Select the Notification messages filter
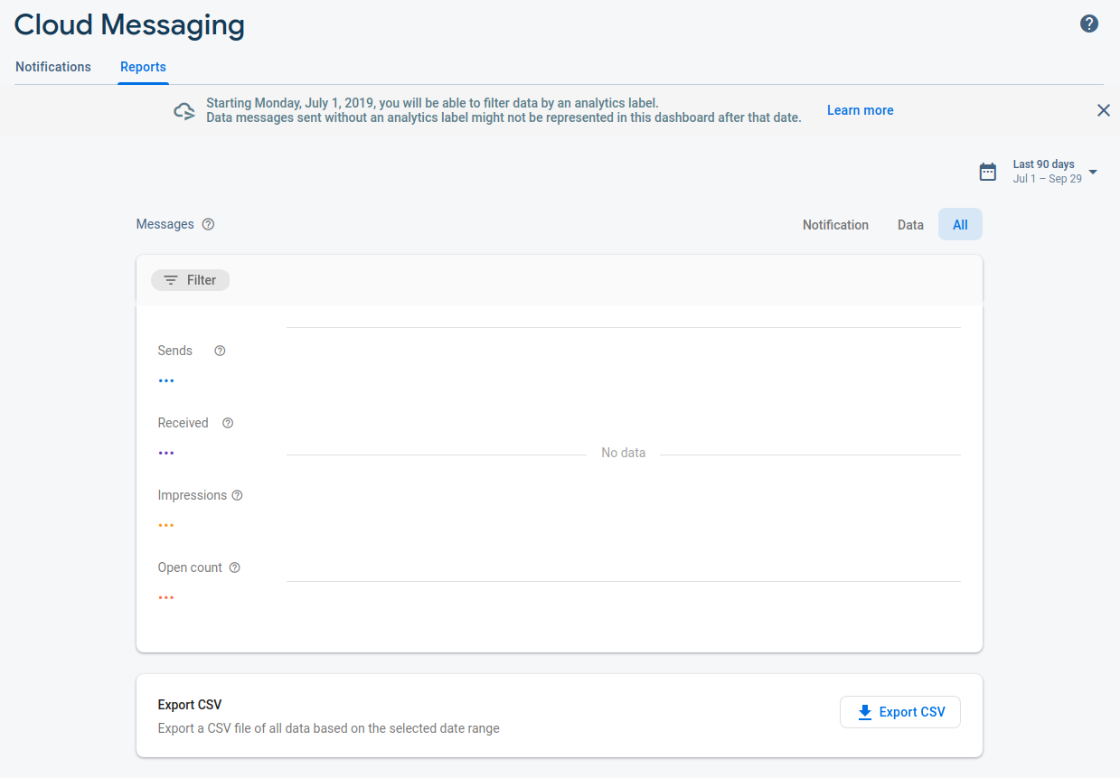This screenshot has width=1120, height=778. [834, 224]
